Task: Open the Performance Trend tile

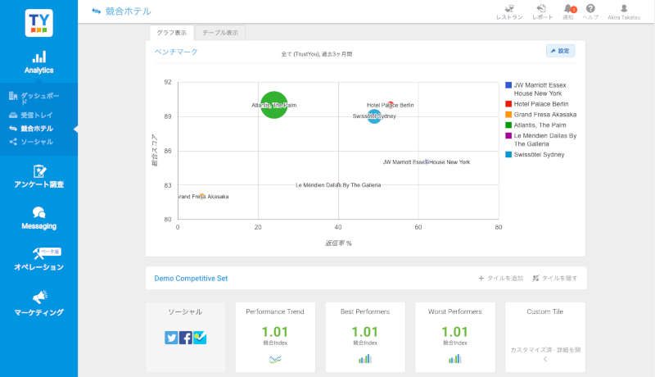Action: pos(275,337)
